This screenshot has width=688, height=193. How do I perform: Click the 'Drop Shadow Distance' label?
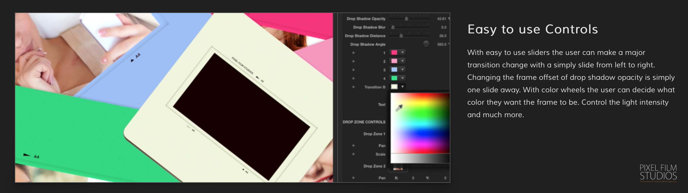[x=365, y=36]
